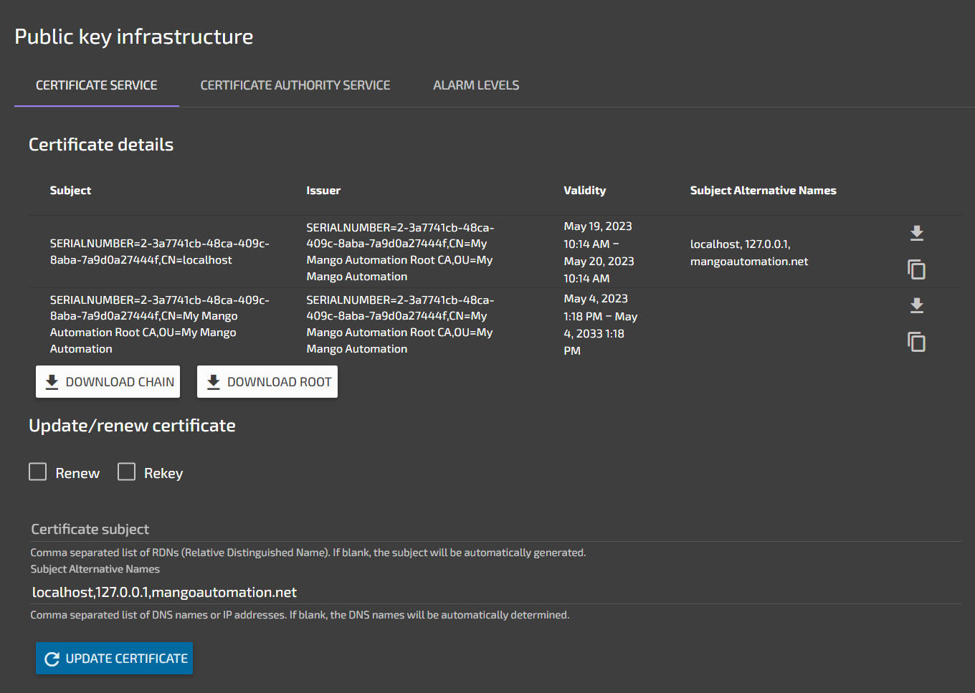This screenshot has height=693, width=975.
Task: Go to the Alarm Levels tab
Action: [x=476, y=85]
